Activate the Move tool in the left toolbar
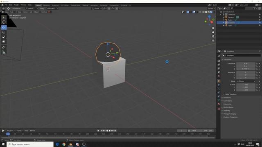The height and width of the screenshot is (147, 262). click(x=4, y=27)
